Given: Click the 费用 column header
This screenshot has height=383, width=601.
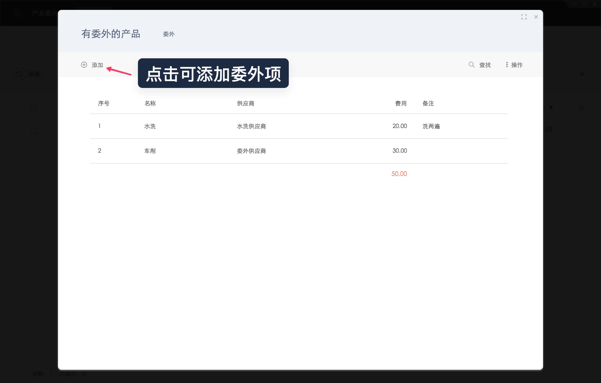Looking at the screenshot, I should [401, 103].
